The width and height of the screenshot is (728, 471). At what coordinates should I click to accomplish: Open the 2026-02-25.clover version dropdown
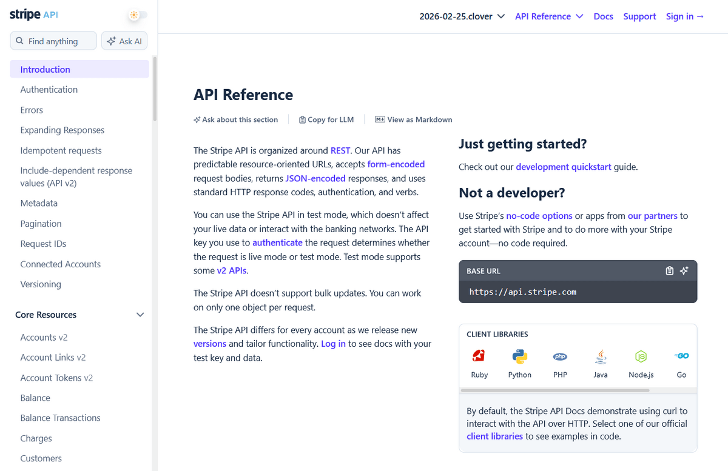coord(462,16)
